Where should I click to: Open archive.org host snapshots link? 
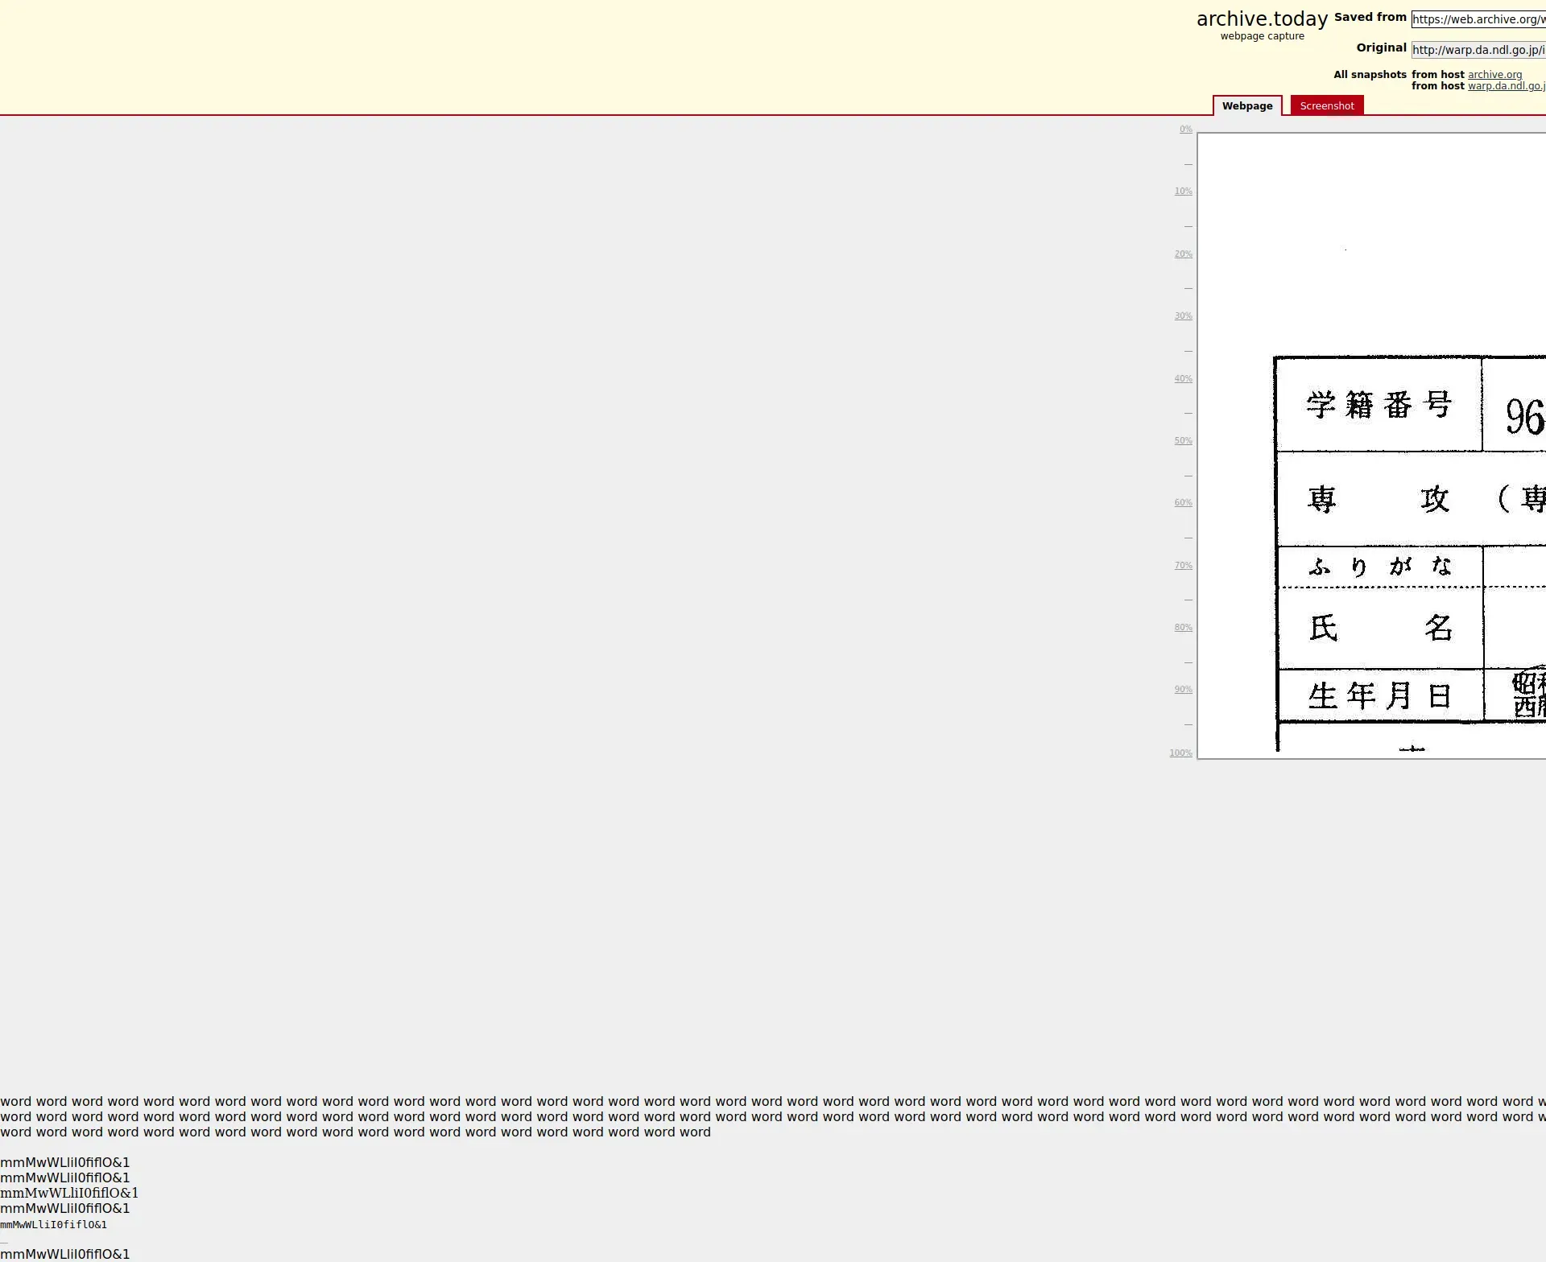pyautogui.click(x=1494, y=75)
